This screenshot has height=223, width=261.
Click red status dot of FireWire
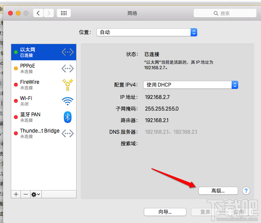click(x=16, y=85)
